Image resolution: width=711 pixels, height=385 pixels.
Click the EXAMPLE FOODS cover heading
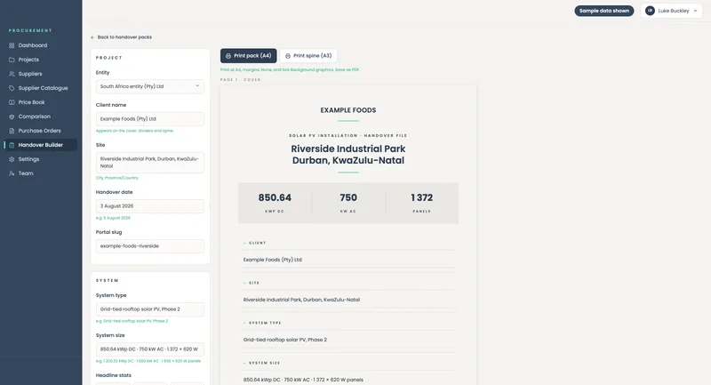pyautogui.click(x=348, y=110)
